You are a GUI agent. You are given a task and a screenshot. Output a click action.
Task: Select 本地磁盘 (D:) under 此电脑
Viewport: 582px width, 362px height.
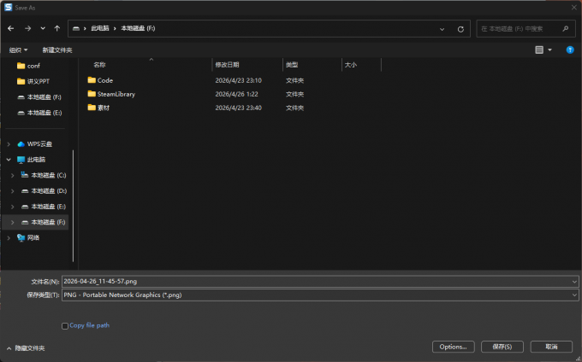[x=44, y=191]
